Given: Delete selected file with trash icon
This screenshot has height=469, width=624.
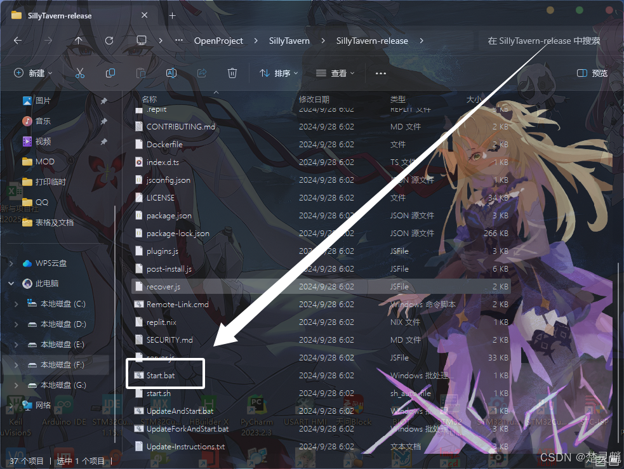Looking at the screenshot, I should (x=232, y=73).
